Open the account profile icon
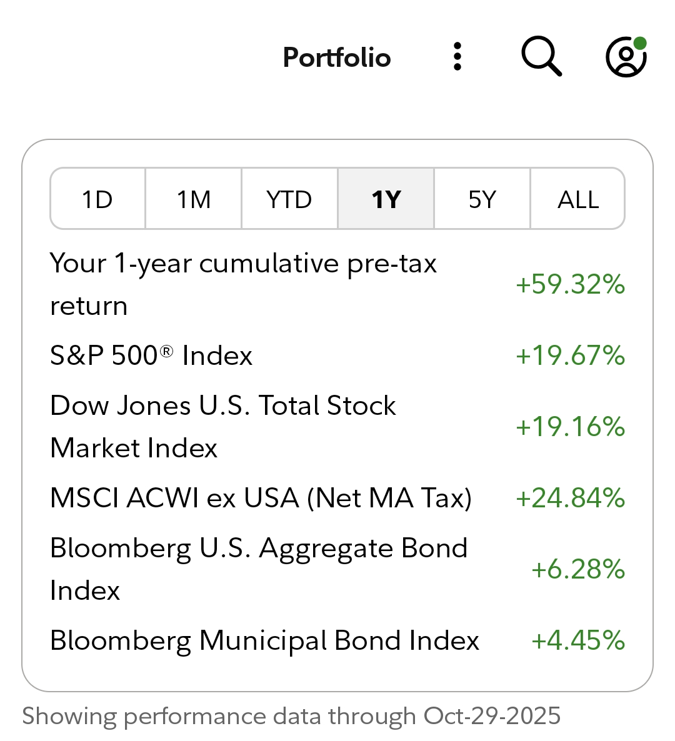 click(x=626, y=57)
